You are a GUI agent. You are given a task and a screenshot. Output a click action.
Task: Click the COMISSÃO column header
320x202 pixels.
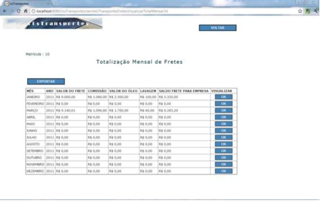tap(97, 91)
